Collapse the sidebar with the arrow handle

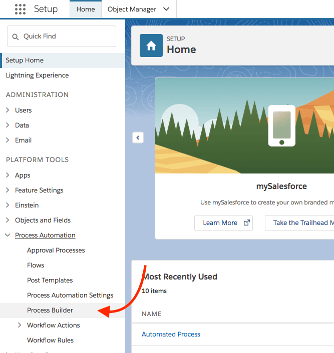tap(138, 137)
